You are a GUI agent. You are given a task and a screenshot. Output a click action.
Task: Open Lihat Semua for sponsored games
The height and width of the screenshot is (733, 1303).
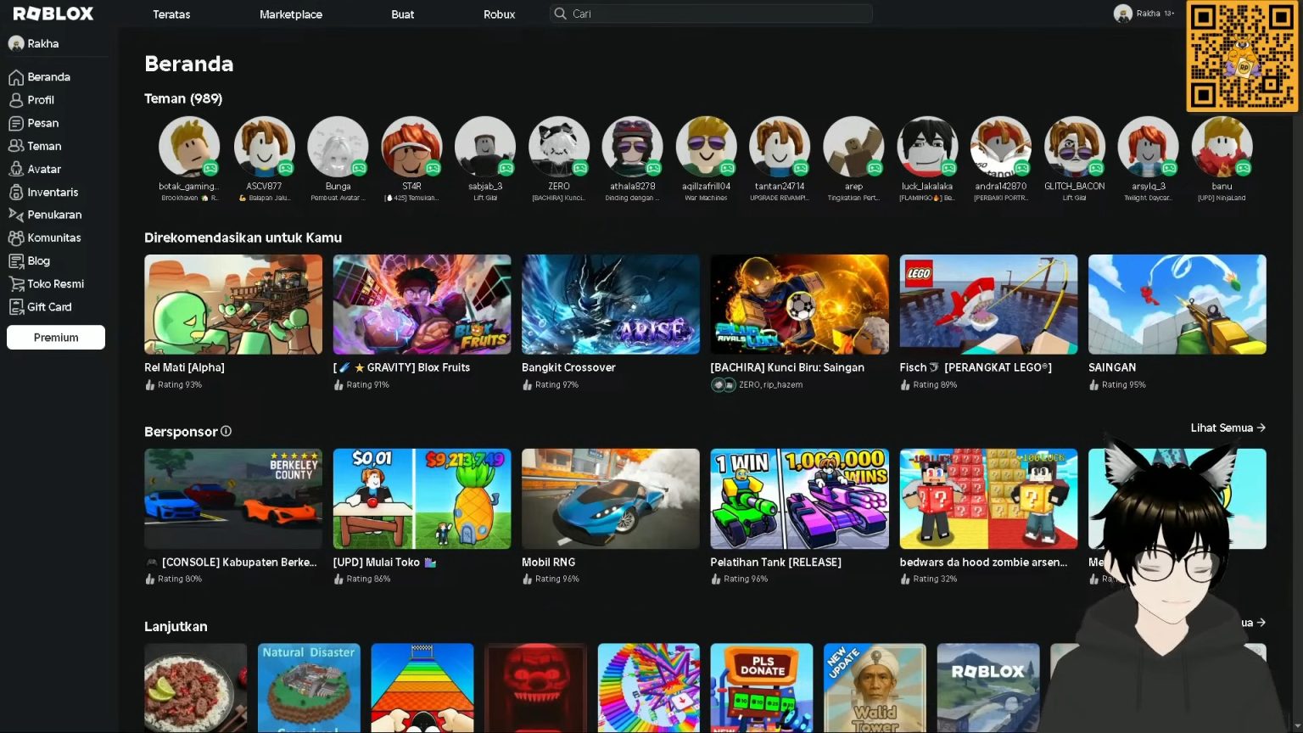(1227, 428)
